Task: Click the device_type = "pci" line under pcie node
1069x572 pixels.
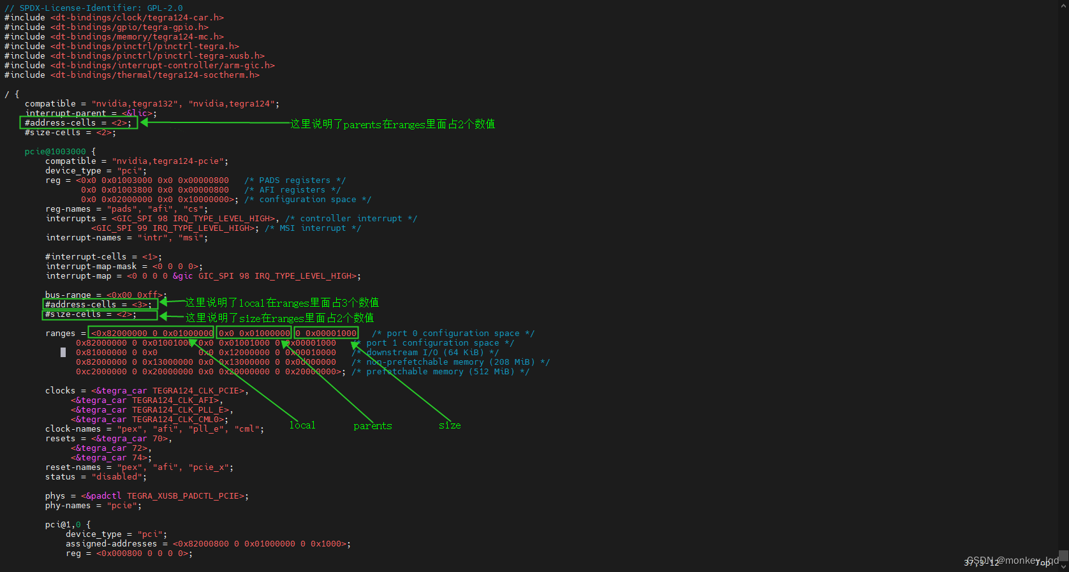Action: (x=96, y=171)
